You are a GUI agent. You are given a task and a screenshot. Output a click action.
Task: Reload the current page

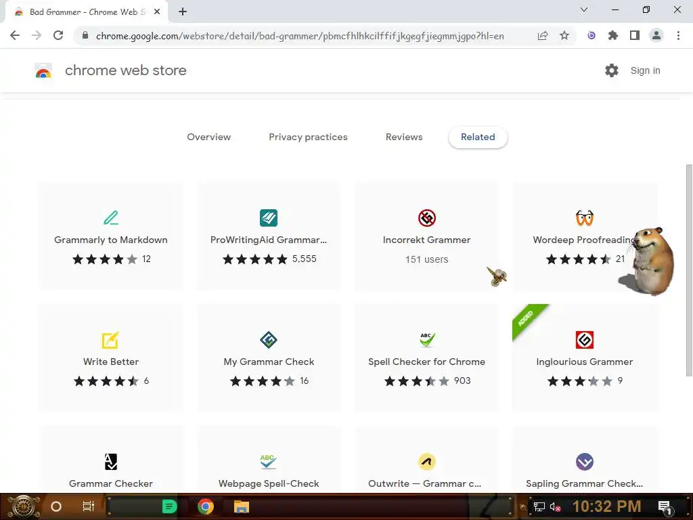coord(58,35)
